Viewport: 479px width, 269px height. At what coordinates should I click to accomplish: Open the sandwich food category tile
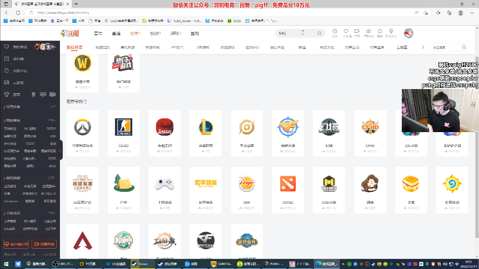tap(411, 189)
